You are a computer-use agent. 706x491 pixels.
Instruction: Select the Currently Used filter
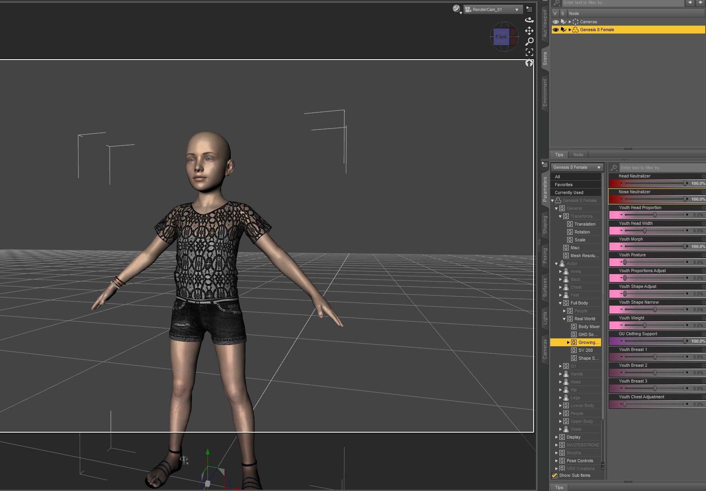pos(569,192)
